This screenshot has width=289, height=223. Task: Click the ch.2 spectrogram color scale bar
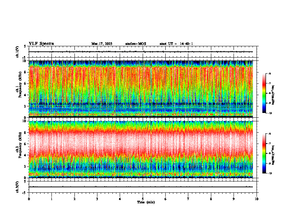tap(264, 153)
